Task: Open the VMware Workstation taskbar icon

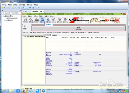Action: pos(43,91)
